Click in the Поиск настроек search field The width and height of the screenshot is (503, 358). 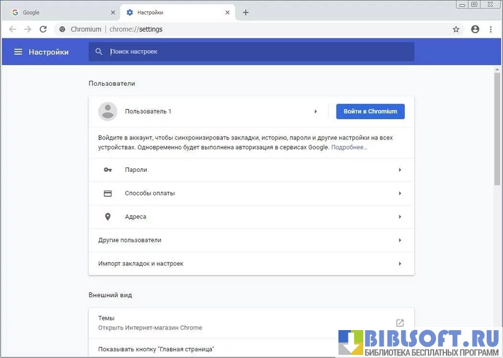pos(255,52)
